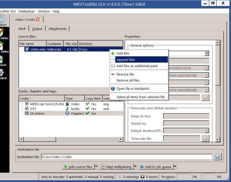
Task: Browse for the timecode file
Action: click(205, 138)
